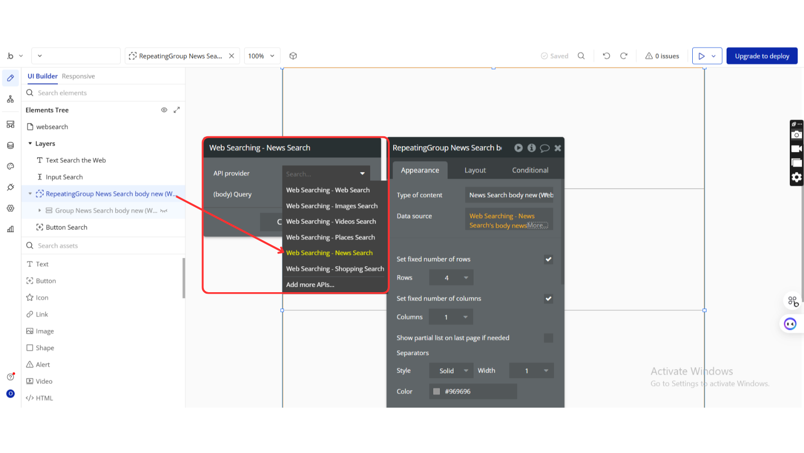Click Upgrade to deploy button

[761, 56]
